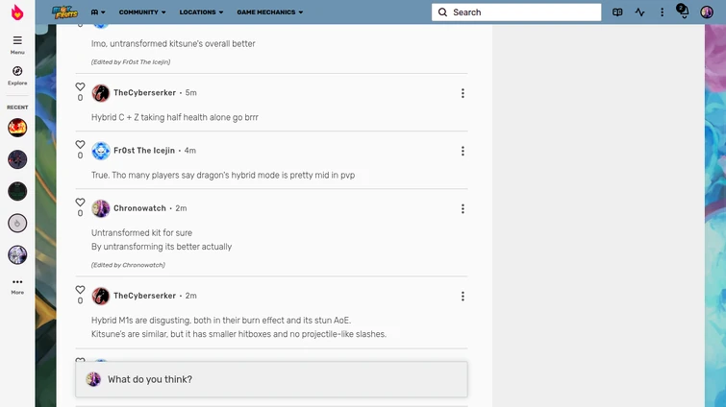
Task: Like Fr0st The Icejin's comment about dragon hybrid
Action: click(81, 145)
